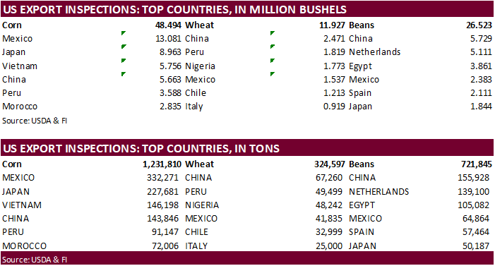Click the green marker beside Vietnam corn value
Screen dimensions: 495x266
tap(124, 61)
